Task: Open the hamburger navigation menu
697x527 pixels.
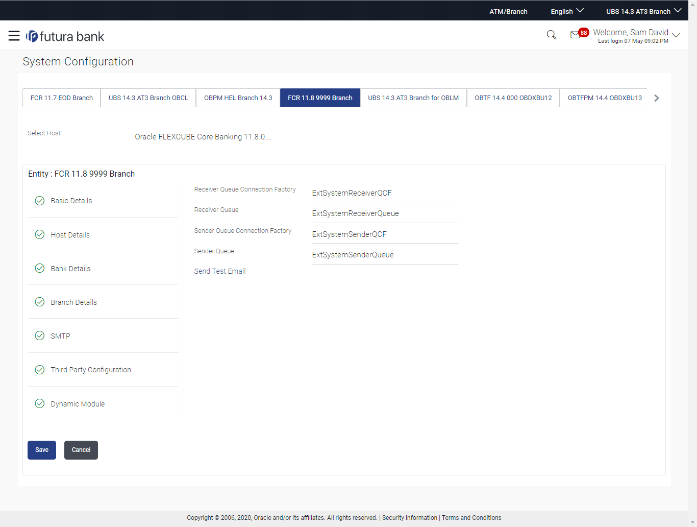Action: [x=14, y=36]
